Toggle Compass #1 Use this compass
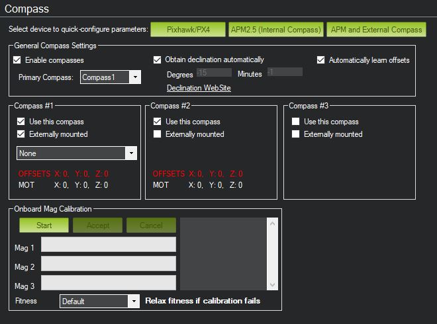 click(21, 122)
